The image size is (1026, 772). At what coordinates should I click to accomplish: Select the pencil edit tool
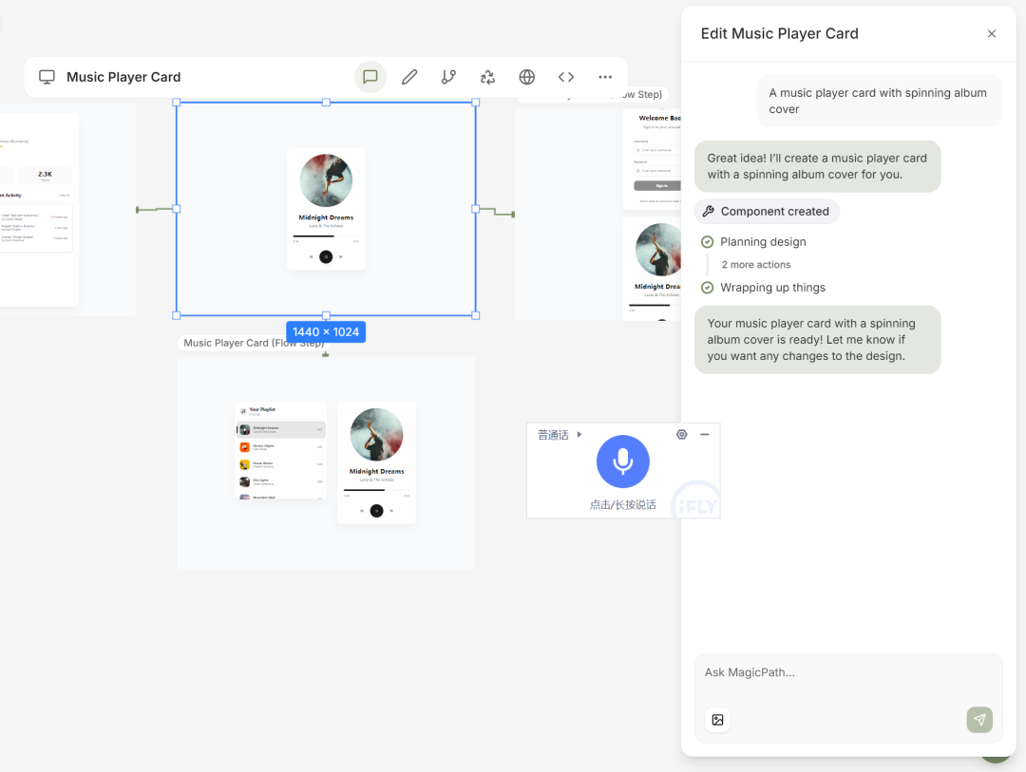point(409,77)
